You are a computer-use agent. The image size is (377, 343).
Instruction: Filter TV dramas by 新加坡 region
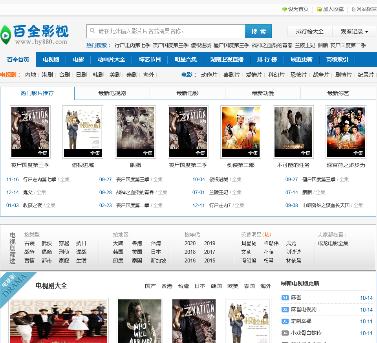[x=158, y=261]
